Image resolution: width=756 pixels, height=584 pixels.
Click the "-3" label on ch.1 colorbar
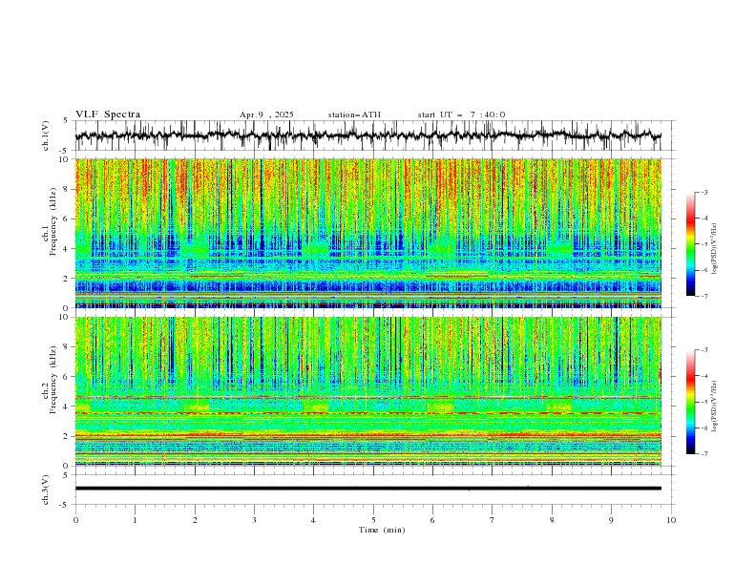pos(703,192)
